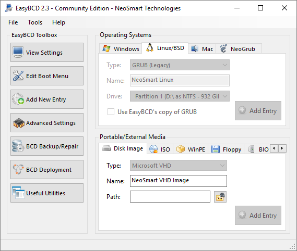Open Edit Boot Menu section
This screenshot has width=297, height=251.
(47, 76)
